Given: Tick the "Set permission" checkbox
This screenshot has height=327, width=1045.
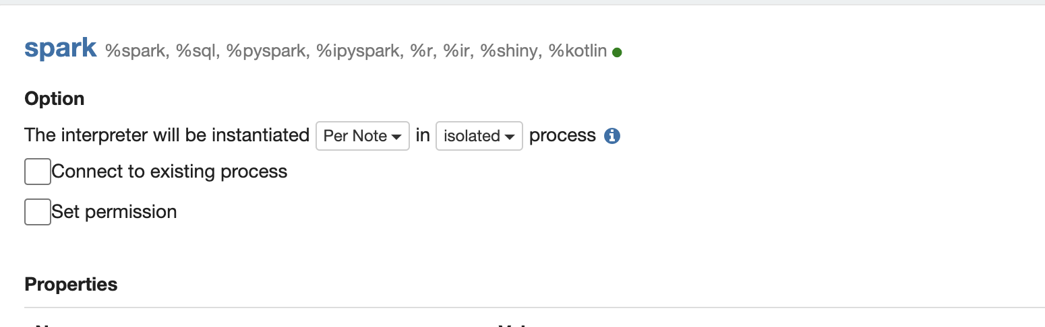Looking at the screenshot, I should (x=38, y=212).
